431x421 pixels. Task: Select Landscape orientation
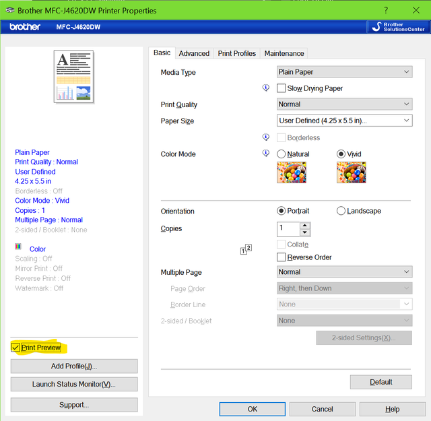341,211
